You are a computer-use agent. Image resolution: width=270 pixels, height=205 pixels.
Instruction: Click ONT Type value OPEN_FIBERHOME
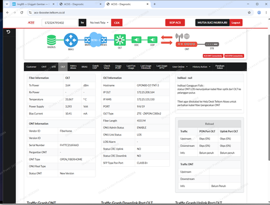click(71, 159)
